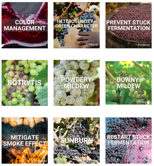Click Protocol label on Botrytis tile
The height and width of the screenshot is (166, 154).
(x=40, y=103)
